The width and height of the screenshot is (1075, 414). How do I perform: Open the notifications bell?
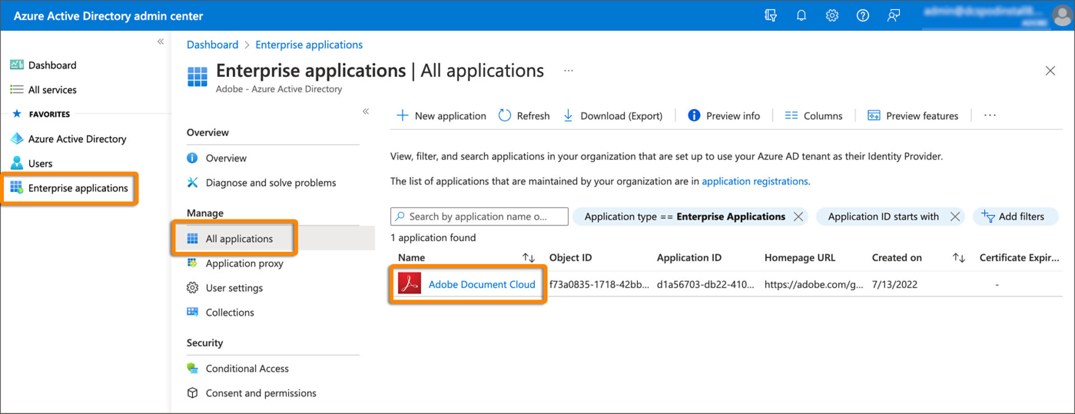[801, 16]
